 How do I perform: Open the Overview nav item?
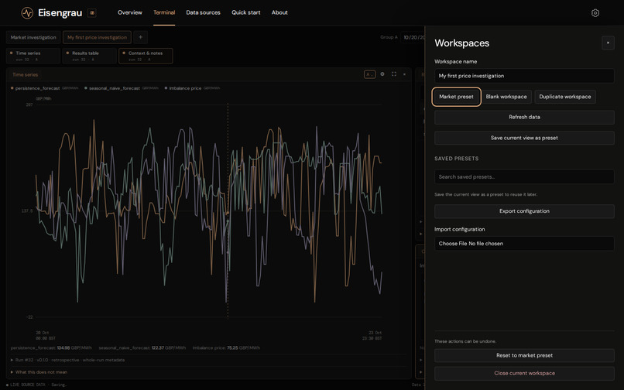pos(130,12)
